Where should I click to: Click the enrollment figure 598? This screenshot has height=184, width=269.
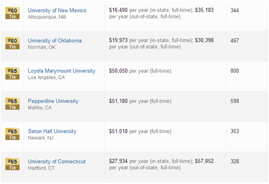coord(234,101)
